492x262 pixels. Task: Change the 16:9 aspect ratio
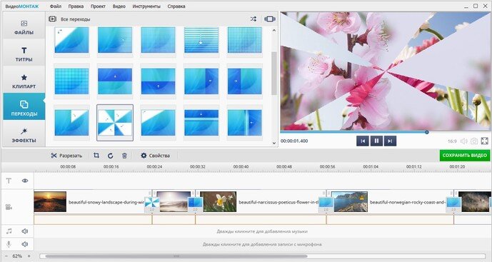452,141
